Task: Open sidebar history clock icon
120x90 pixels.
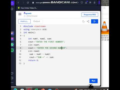Action: tap(12, 78)
